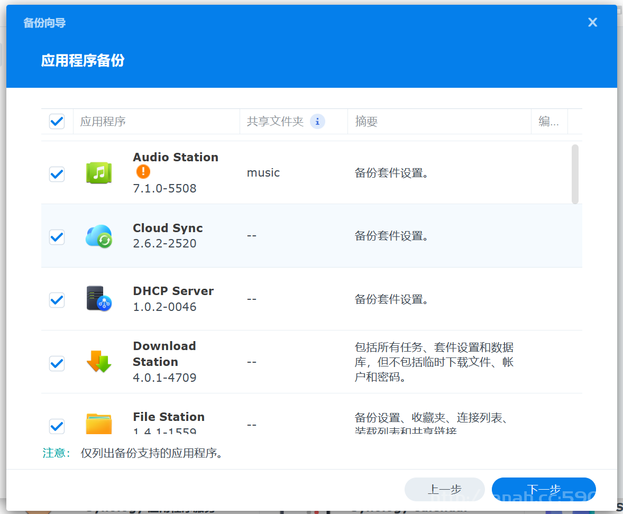Click the File Station folder icon
This screenshot has width=623, height=514.
point(99,424)
